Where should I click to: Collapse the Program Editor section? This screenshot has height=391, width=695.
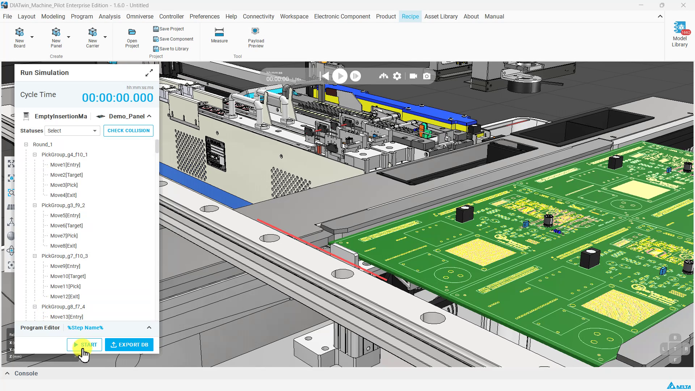click(x=149, y=328)
